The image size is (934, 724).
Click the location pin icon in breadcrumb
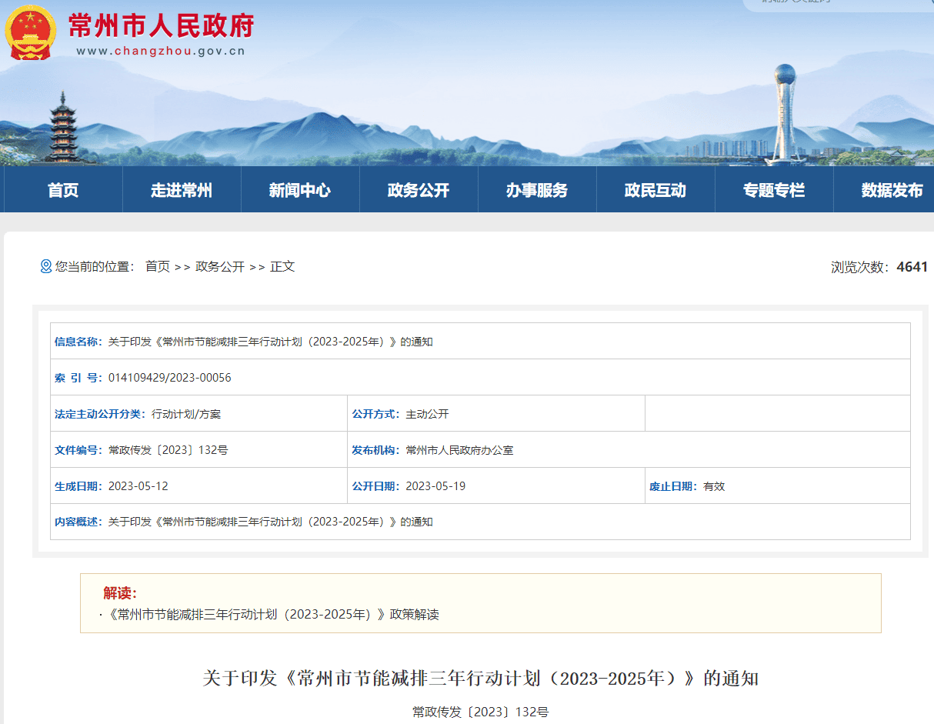(45, 266)
